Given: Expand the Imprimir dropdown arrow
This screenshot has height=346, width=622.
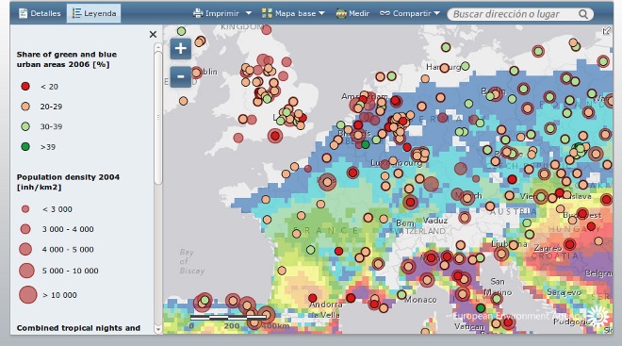Looking at the screenshot, I should point(249,13).
